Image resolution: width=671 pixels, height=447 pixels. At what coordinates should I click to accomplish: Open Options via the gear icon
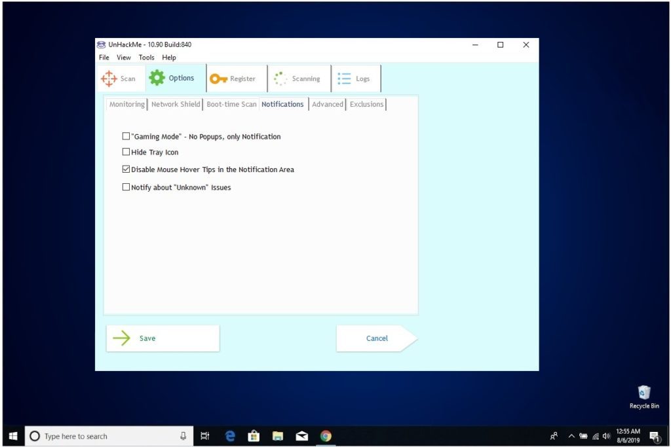[x=157, y=77]
